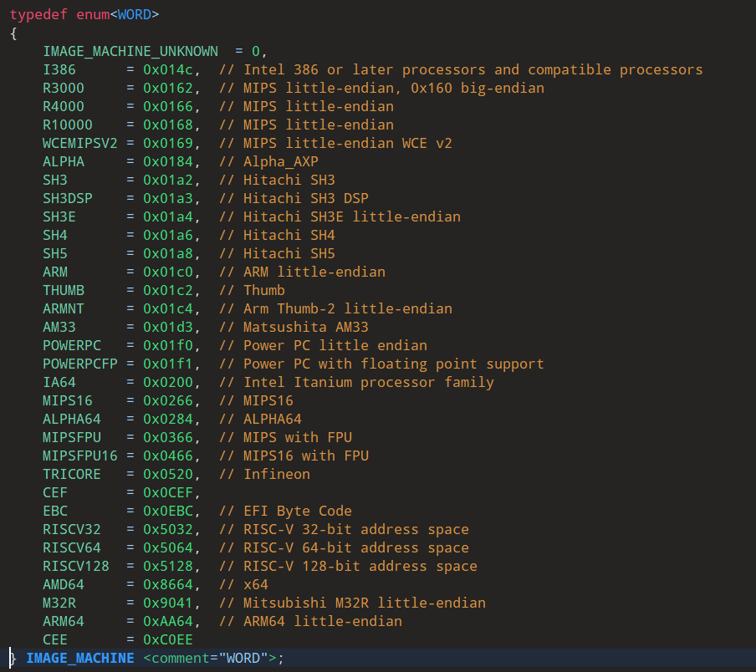Click the POWERPCFP enum name
The width and height of the screenshot is (756, 672).
tap(80, 364)
